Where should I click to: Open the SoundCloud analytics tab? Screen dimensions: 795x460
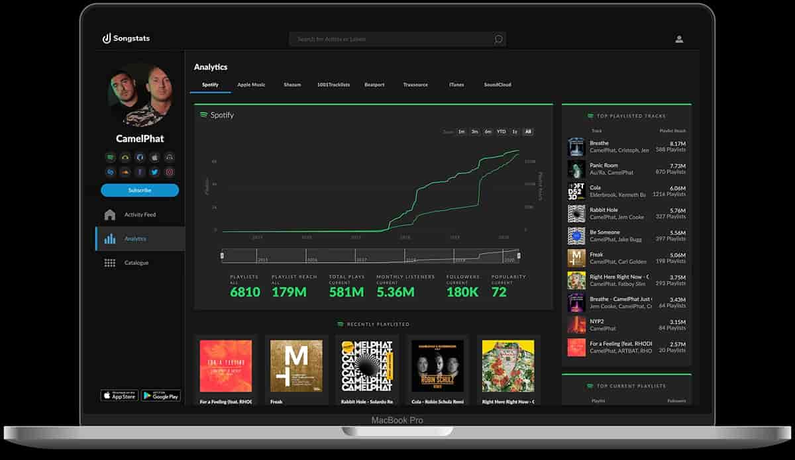(x=498, y=85)
